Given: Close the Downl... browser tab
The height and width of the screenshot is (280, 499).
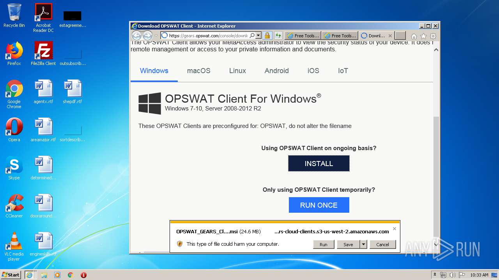Looking at the screenshot, I should pos(390,35).
